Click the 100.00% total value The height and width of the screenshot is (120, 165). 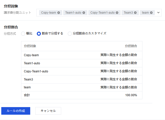[x=131, y=95]
